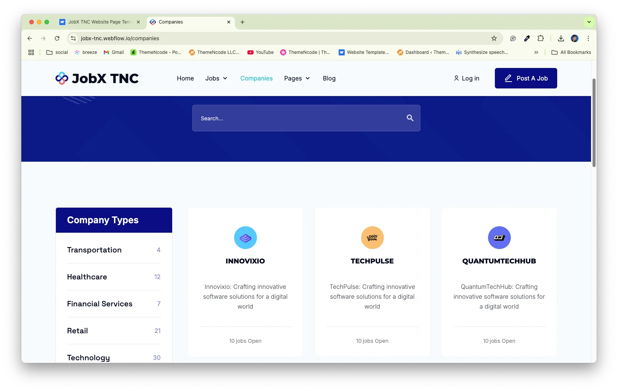Show hidden bookmarks overflow chevron

point(536,52)
